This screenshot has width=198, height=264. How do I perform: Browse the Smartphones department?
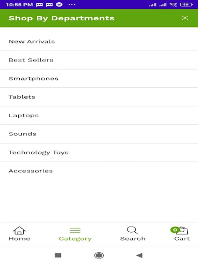33,78
